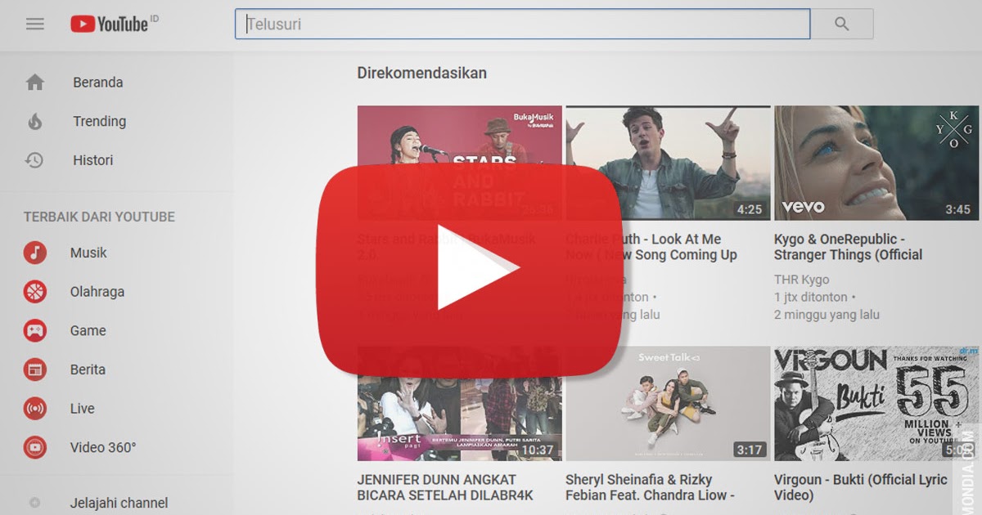Click title Charlie Puth - Look At Me Now
Image resolution: width=982 pixels, height=515 pixels.
pos(651,247)
